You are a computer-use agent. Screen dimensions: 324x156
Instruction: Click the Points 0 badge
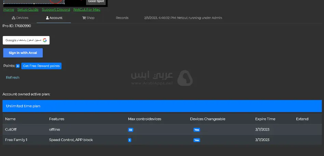(x=18, y=66)
